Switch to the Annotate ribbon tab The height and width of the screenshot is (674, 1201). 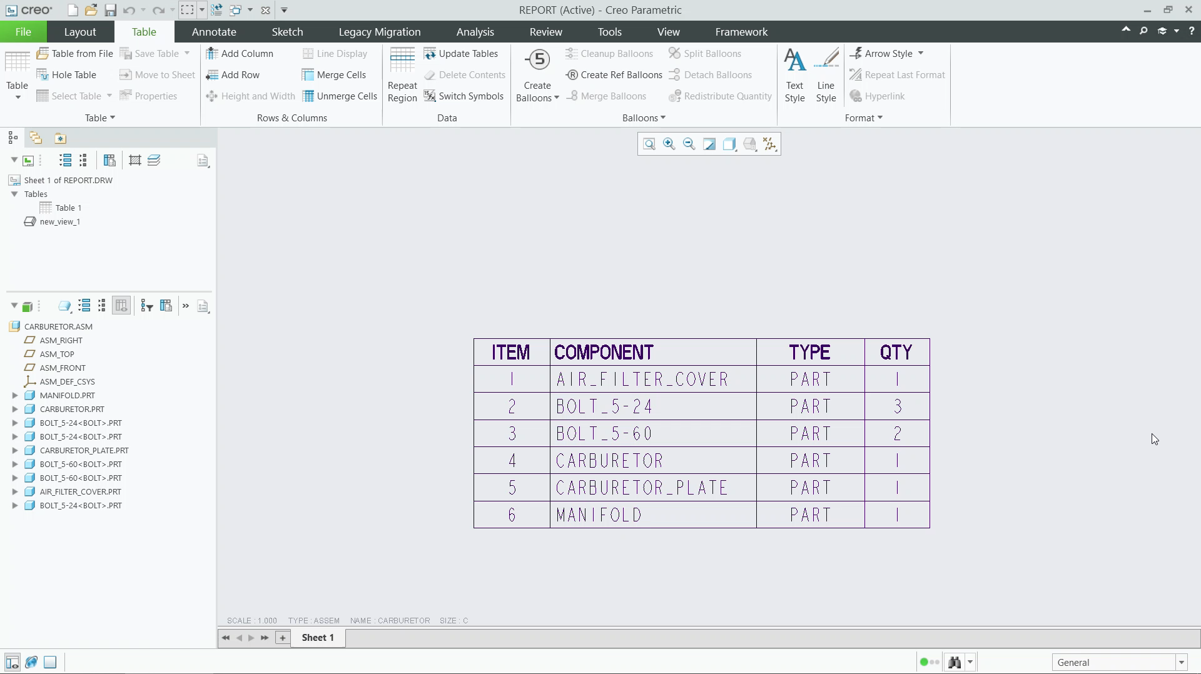214,31
